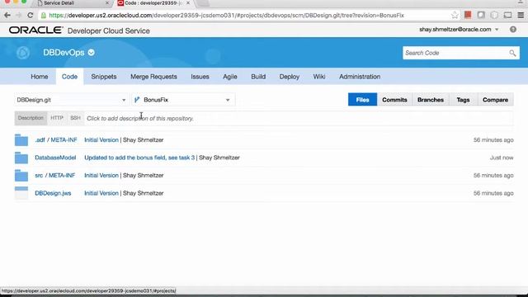Image resolution: width=528 pixels, height=297 pixels.
Task: Open the Administration tab
Action: pyautogui.click(x=360, y=77)
